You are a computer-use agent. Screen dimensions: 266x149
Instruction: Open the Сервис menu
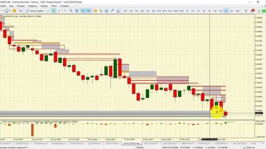44,6
